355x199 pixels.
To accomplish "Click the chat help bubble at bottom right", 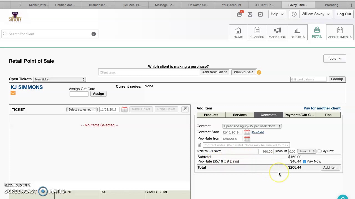I will click(x=343, y=197).
